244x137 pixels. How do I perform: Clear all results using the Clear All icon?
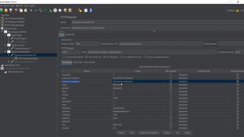[x=70, y=10]
